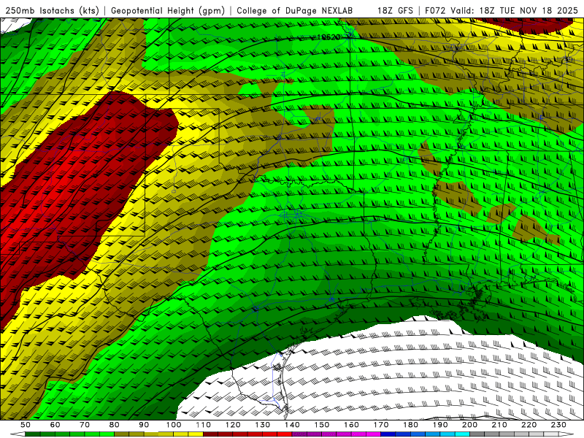This screenshot has width=584, height=438.
Task: Click the '200' legend value
Action: pos(469,425)
